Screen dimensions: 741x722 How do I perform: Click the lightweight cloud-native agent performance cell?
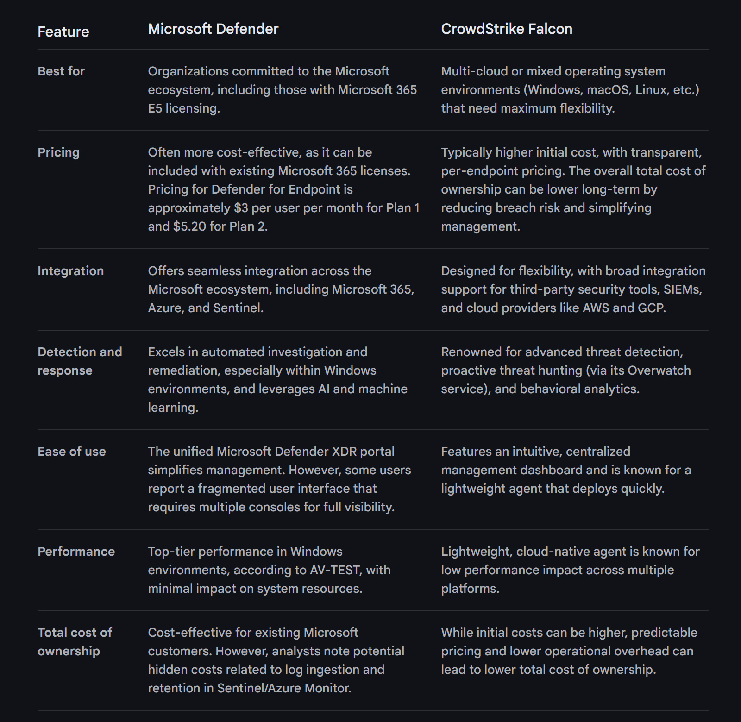click(570, 570)
